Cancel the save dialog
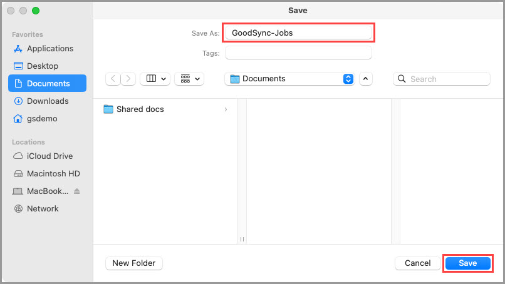 417,263
